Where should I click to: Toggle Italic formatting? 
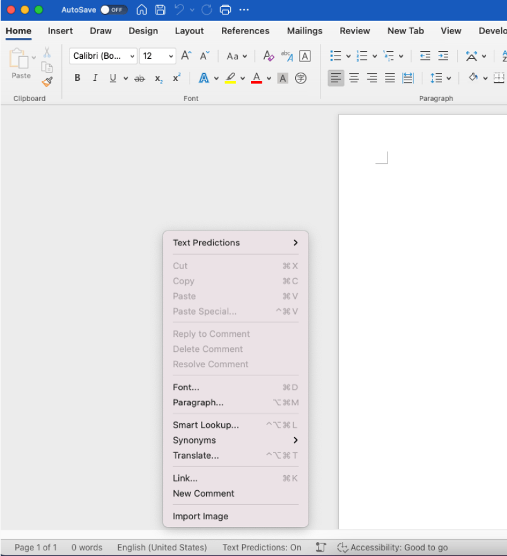click(95, 78)
